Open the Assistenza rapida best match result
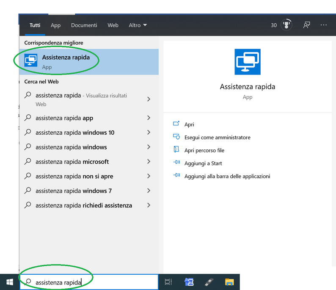Viewport: 336px width, 290px height. click(89, 62)
